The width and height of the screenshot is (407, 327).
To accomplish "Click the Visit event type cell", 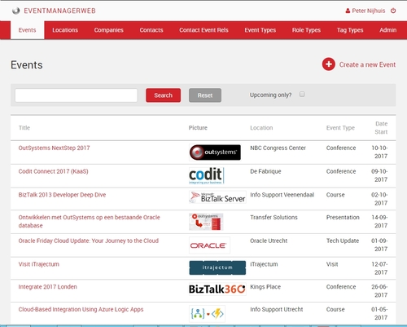I will click(332, 264).
